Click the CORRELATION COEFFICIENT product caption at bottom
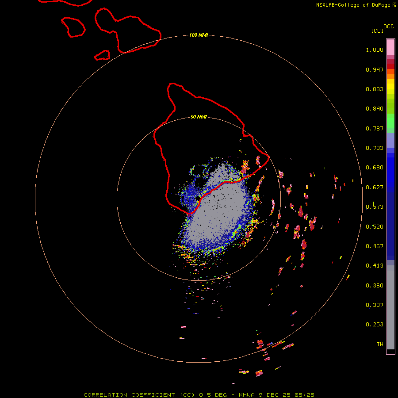398x398 pixels. coord(199,395)
